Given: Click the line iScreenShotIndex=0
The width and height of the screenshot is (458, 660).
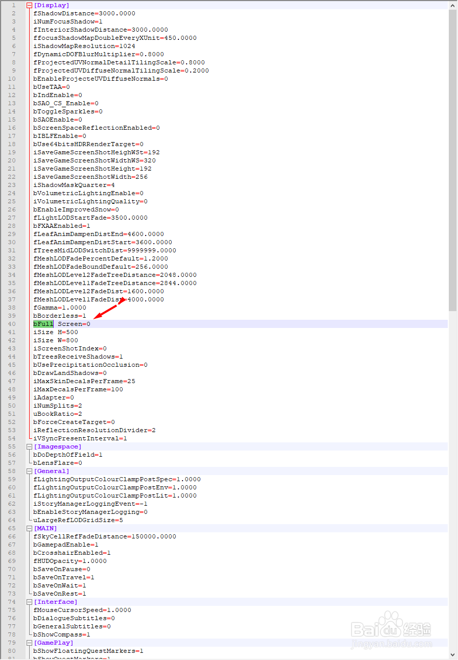Looking at the screenshot, I should click(70, 348).
